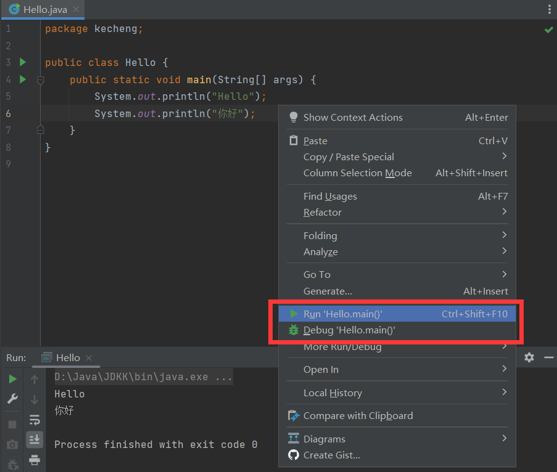This screenshot has height=472, width=557.
Task: Click Show Context Actions
Action: click(x=352, y=118)
